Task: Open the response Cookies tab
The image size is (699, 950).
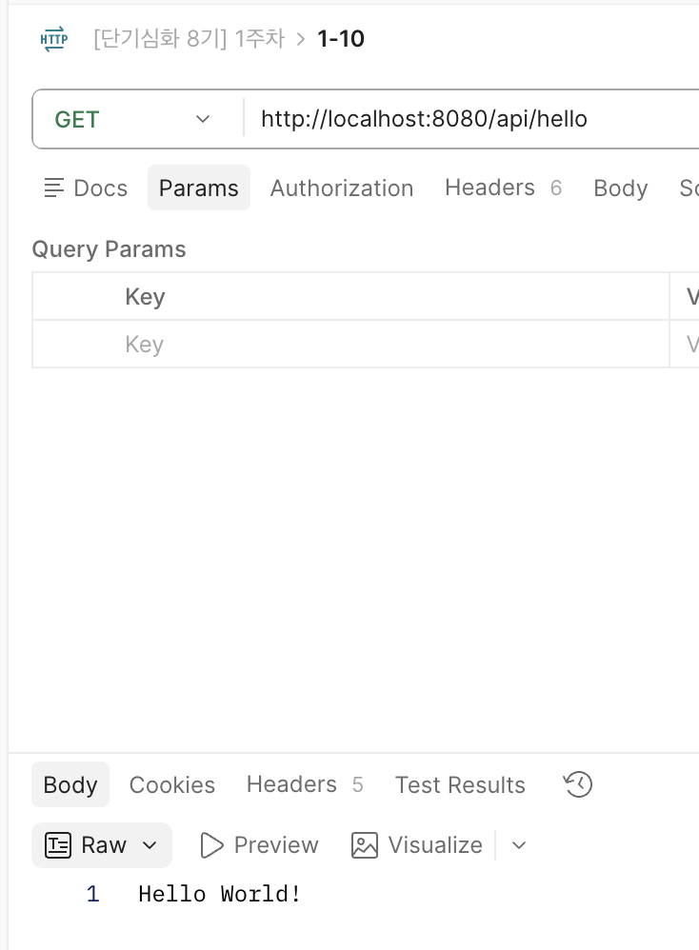Action: (x=172, y=784)
